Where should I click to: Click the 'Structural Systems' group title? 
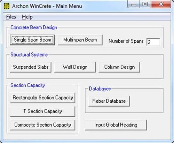pos(29,55)
